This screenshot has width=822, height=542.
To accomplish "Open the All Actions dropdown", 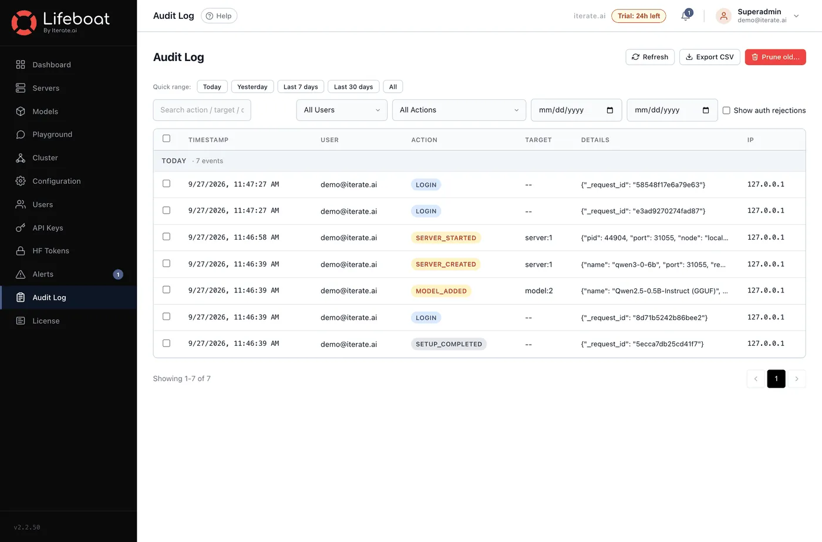I will tap(459, 110).
